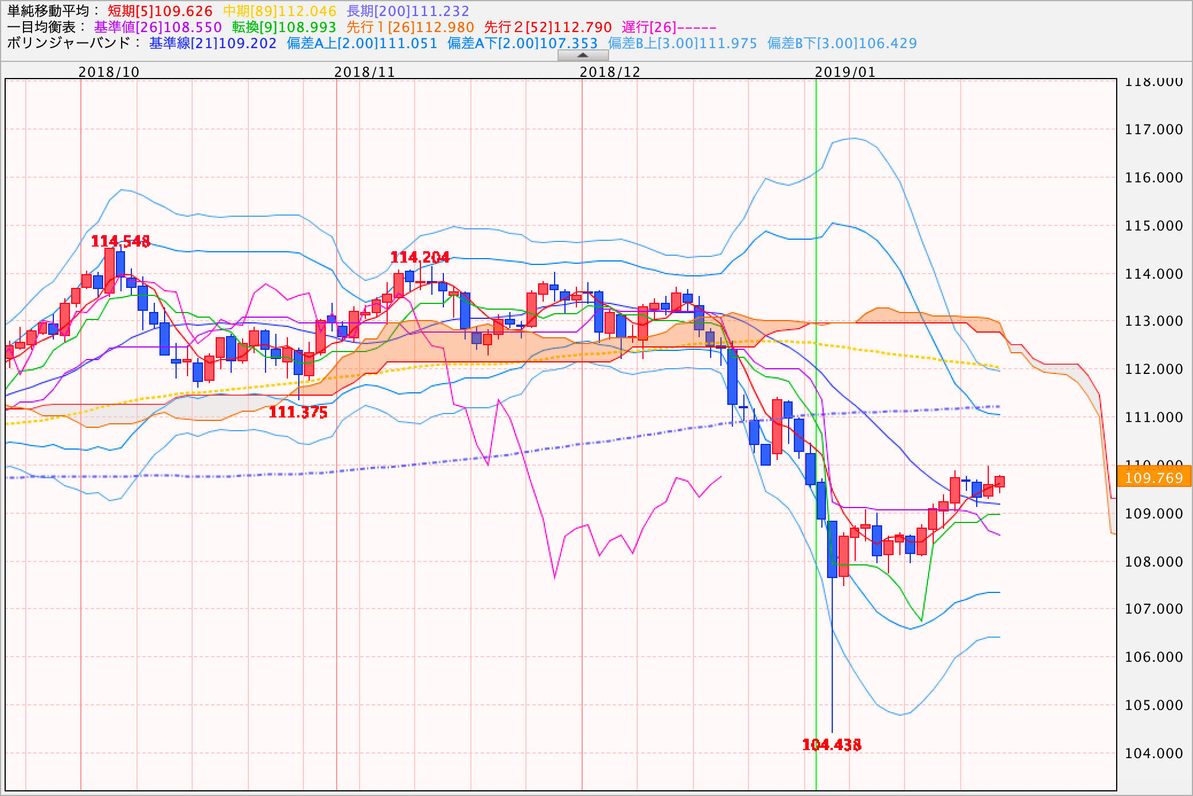Click the 107.000 price axis label
This screenshot has height=796, width=1193.
1154,609
